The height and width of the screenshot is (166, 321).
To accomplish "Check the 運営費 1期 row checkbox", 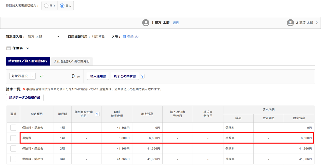I will [x=13, y=138].
